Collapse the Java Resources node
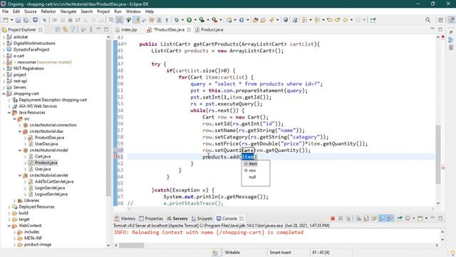 (9, 113)
